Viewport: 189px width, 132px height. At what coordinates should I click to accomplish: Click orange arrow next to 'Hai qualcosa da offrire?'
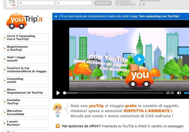coord(58,126)
